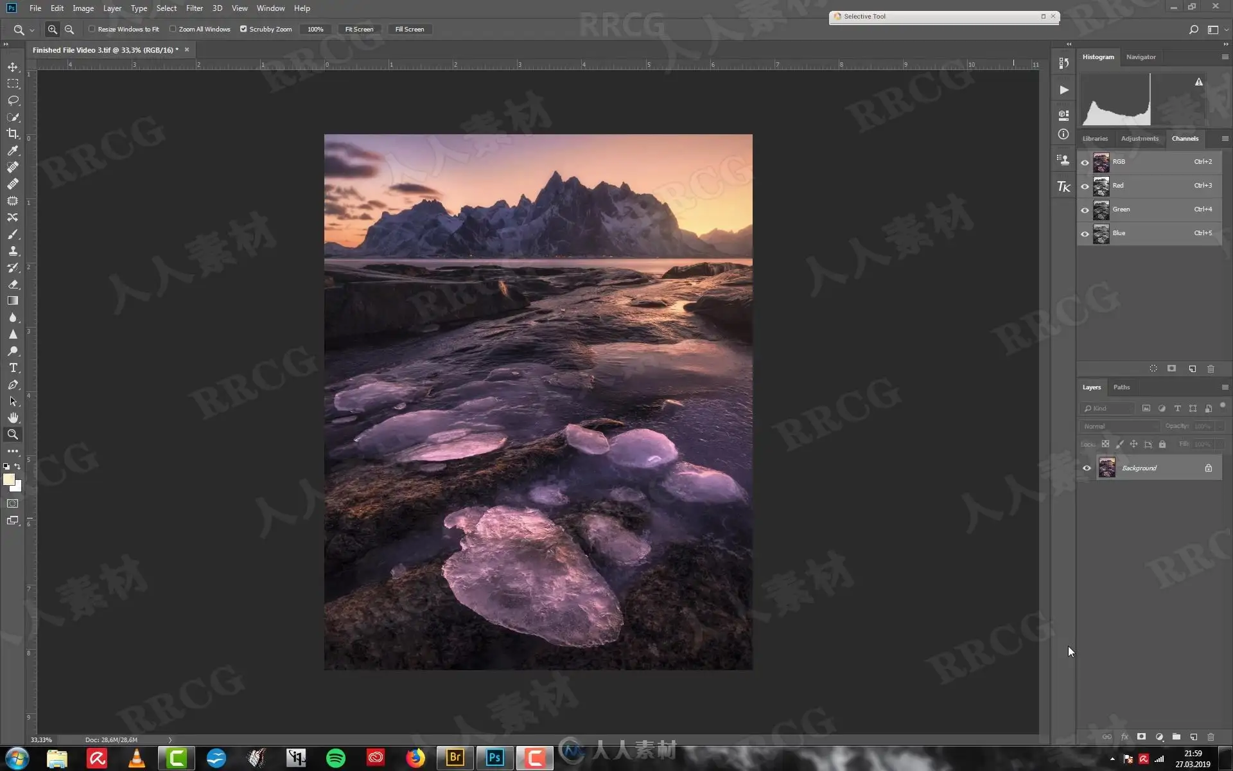Add layer mask in Layers panel
The image size is (1233, 771).
pos(1141,737)
